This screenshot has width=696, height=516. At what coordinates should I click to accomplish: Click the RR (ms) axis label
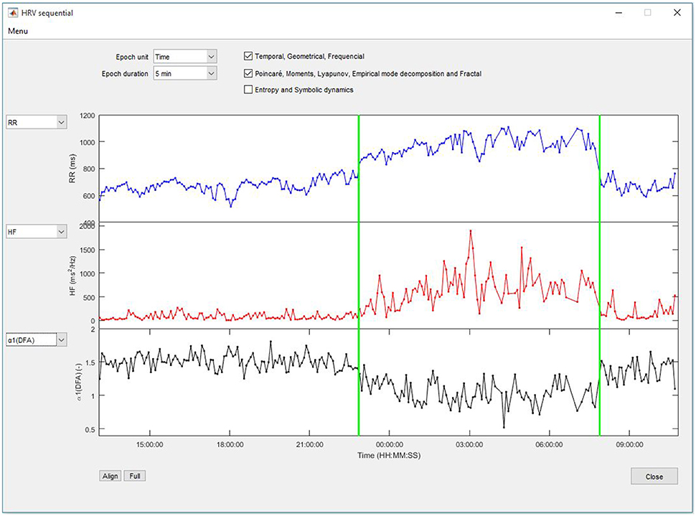click(72, 169)
